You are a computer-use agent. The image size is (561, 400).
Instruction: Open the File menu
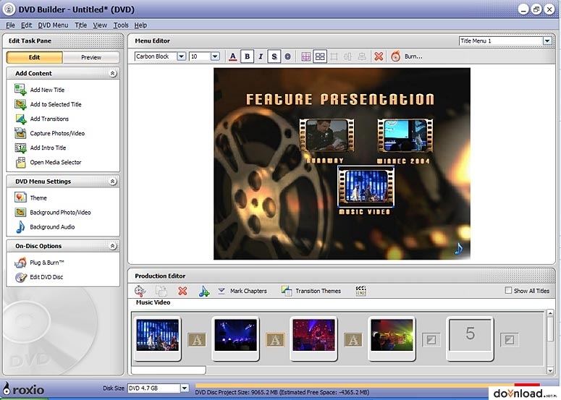10,25
